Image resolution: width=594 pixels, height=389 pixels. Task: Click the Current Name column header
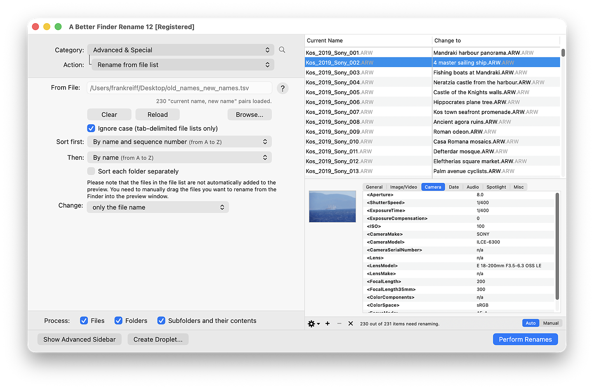point(368,40)
